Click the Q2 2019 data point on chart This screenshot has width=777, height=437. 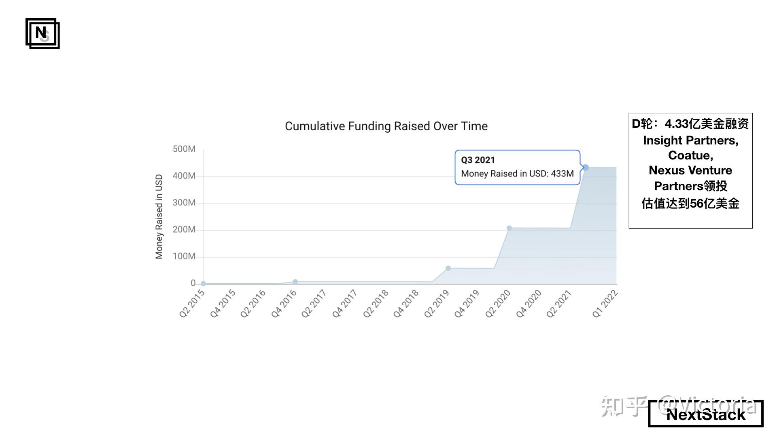(x=448, y=268)
